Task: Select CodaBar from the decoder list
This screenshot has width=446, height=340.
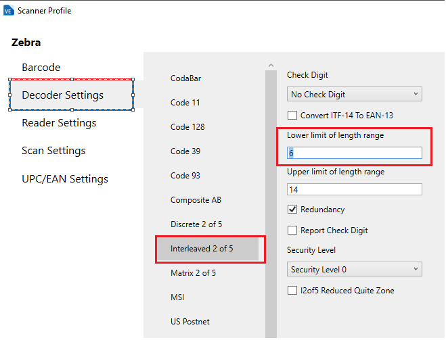Action: click(x=185, y=78)
